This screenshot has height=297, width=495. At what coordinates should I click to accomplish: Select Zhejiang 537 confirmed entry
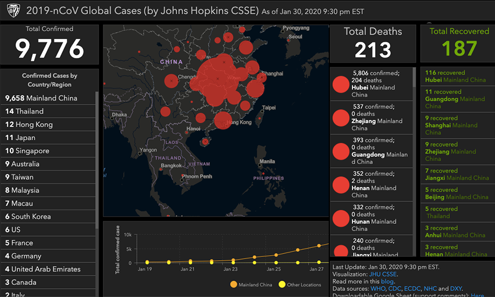371,117
